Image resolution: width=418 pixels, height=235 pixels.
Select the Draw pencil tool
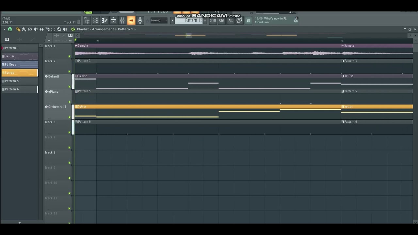(18, 29)
